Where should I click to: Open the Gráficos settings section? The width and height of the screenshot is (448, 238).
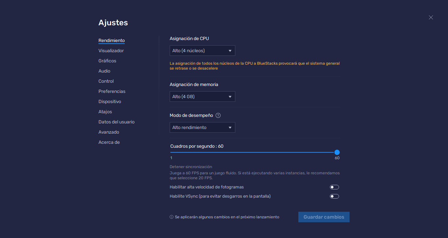click(107, 61)
